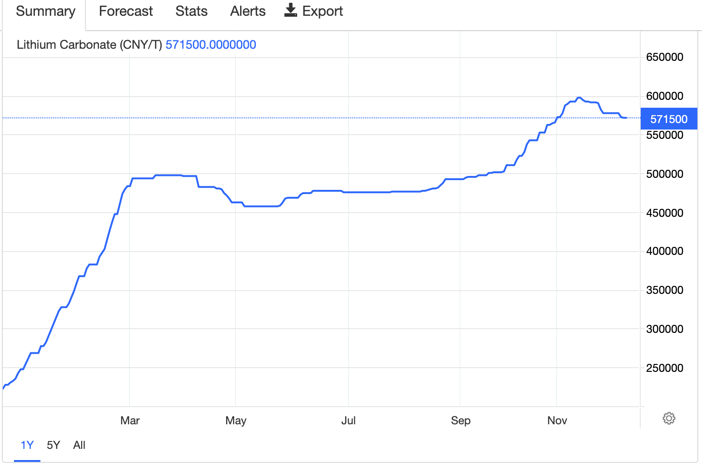Click the Nov date label

click(557, 421)
